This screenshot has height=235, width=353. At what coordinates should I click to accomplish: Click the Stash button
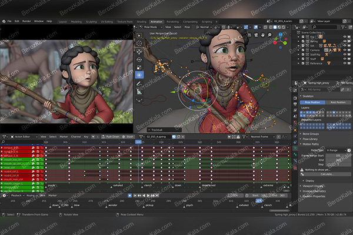click(128, 137)
